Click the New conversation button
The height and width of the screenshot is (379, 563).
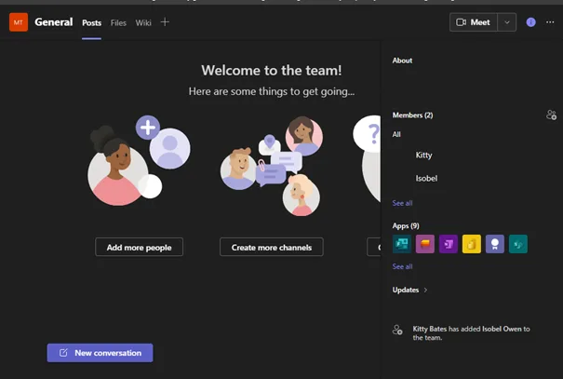pos(100,353)
